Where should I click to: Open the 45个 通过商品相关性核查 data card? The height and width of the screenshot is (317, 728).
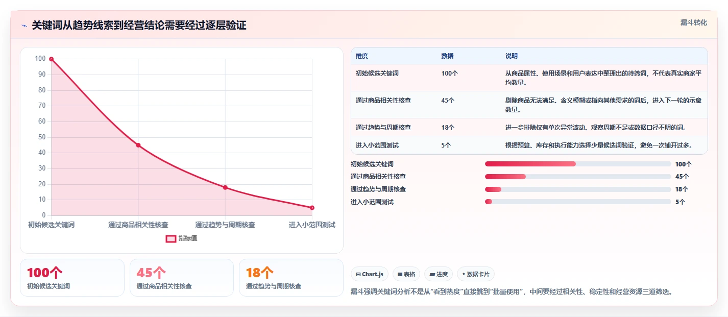181,278
